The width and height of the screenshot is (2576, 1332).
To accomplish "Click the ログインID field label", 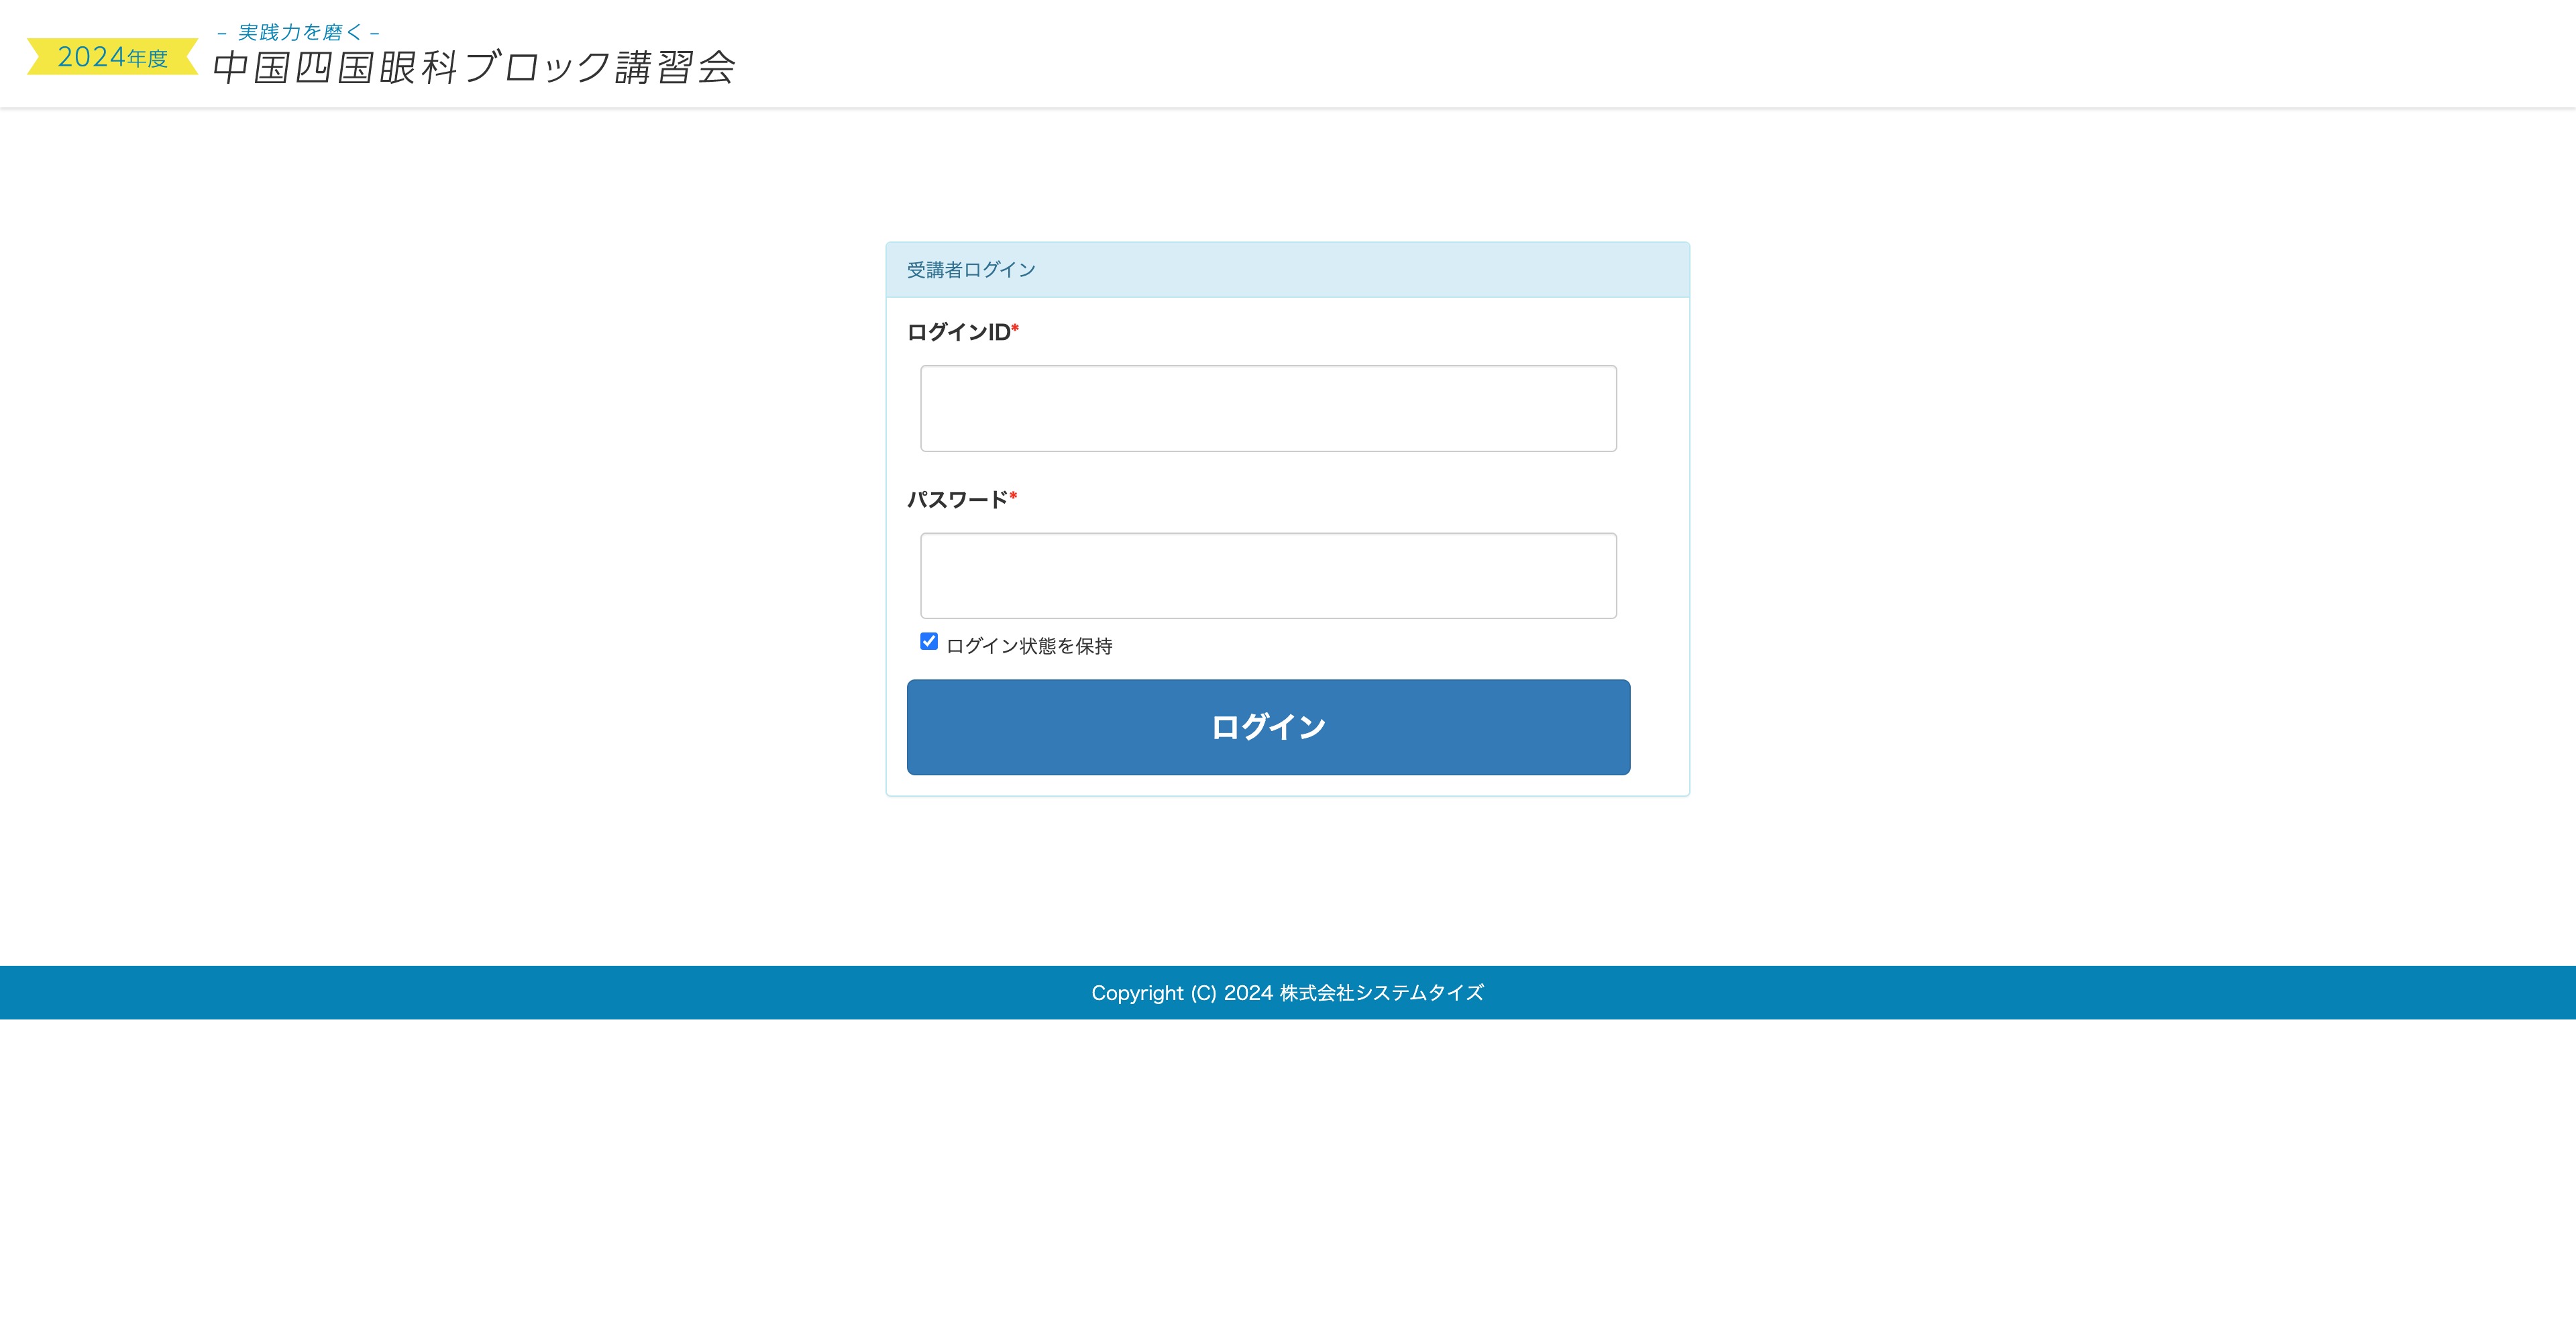I will coord(958,332).
